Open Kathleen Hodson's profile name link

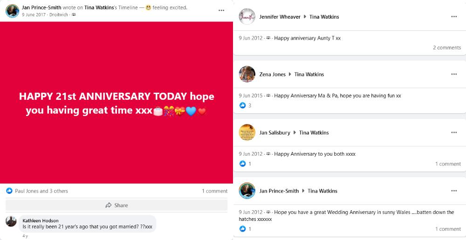41,220
